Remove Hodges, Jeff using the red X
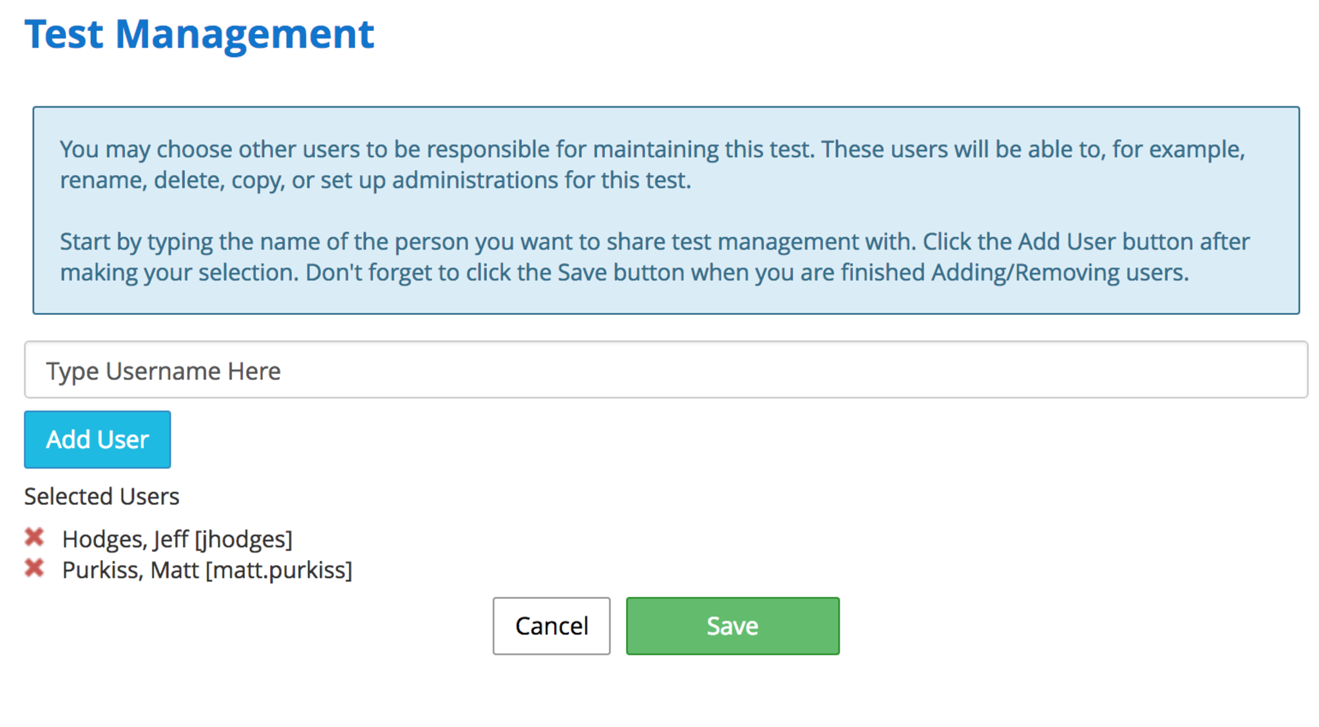1319x727 pixels. point(34,537)
